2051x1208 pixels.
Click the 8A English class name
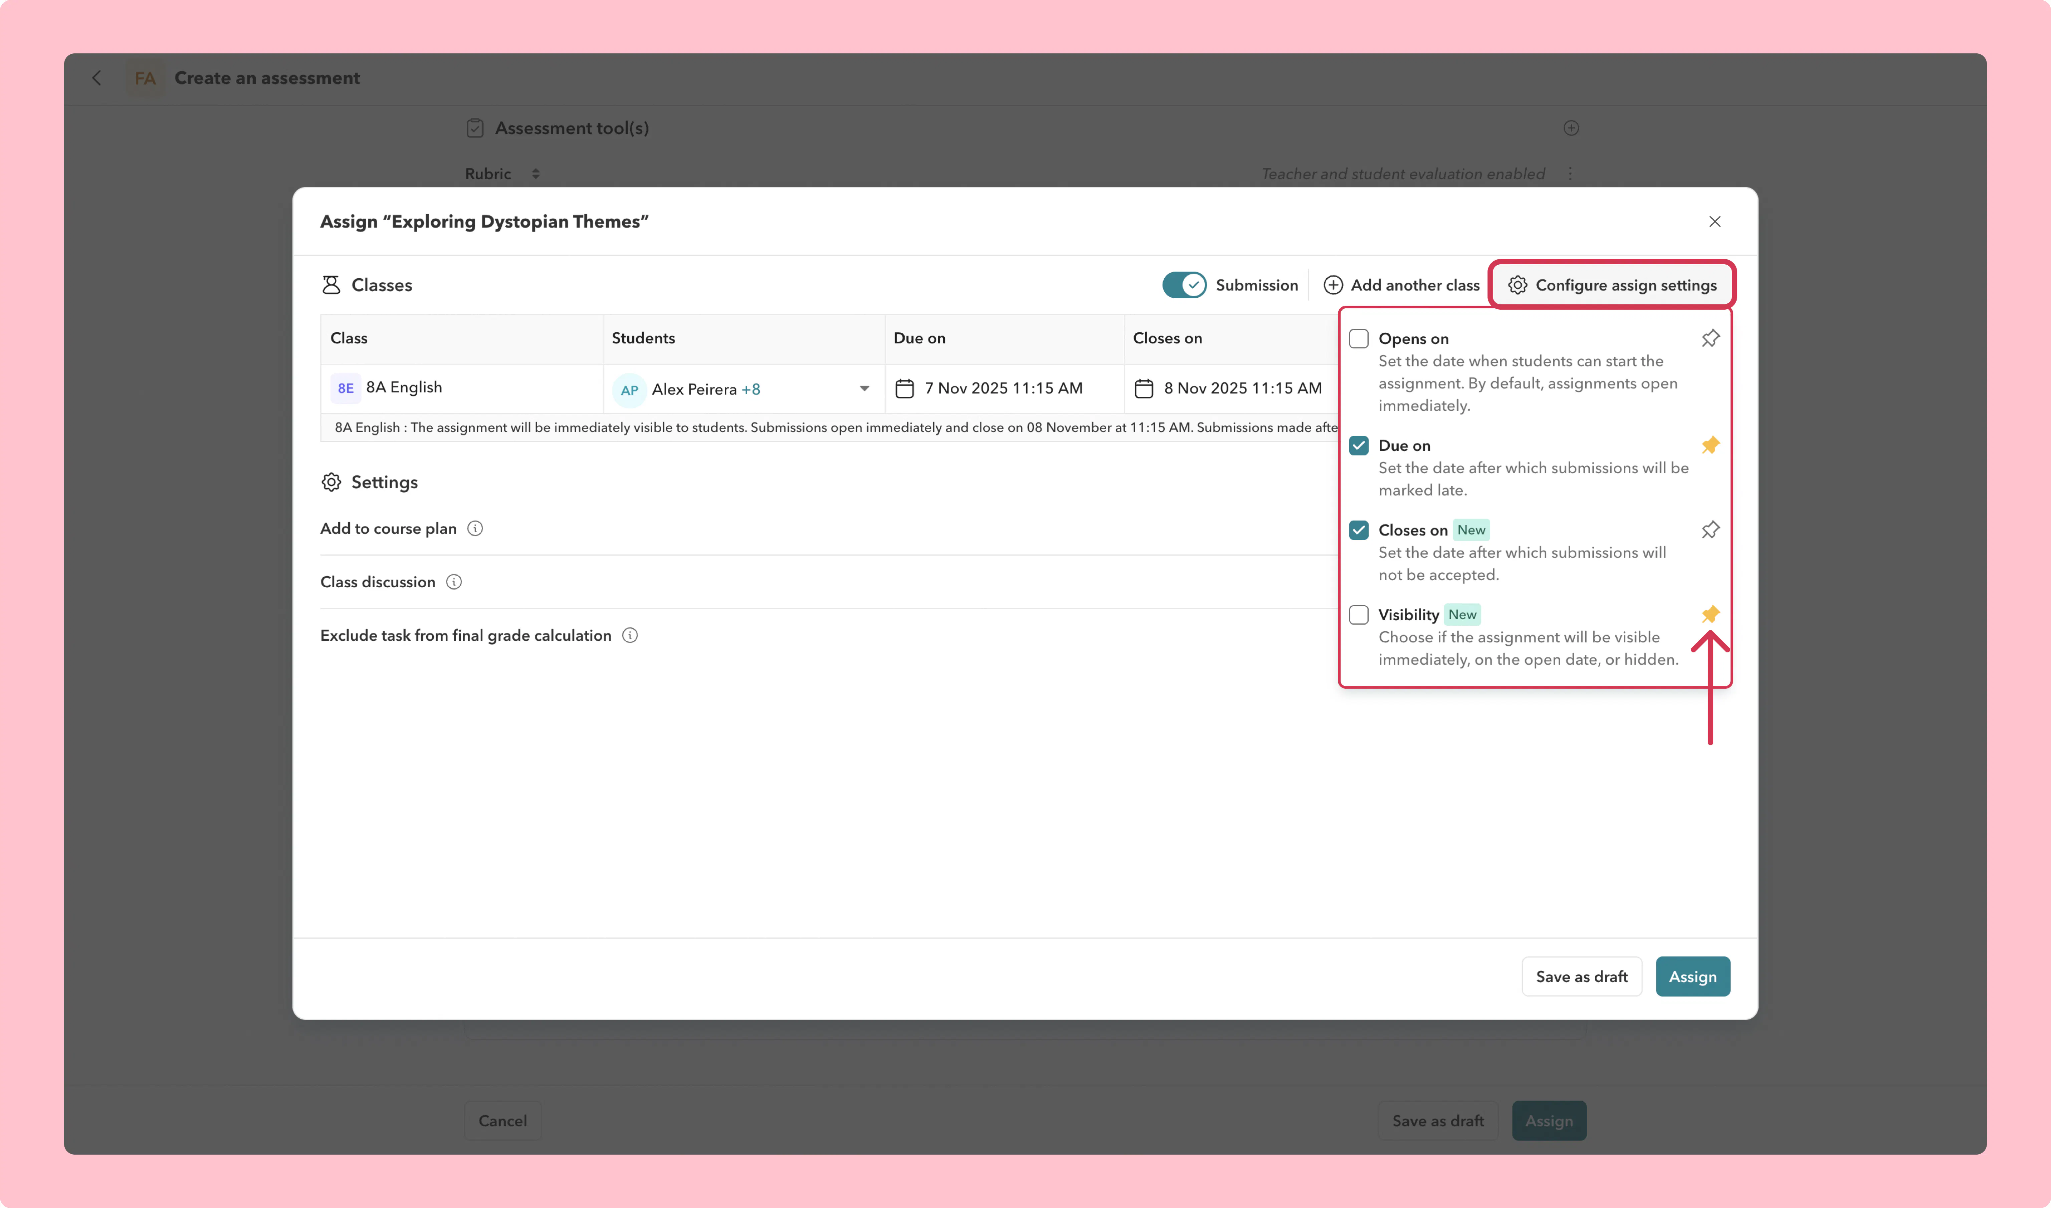tap(404, 387)
